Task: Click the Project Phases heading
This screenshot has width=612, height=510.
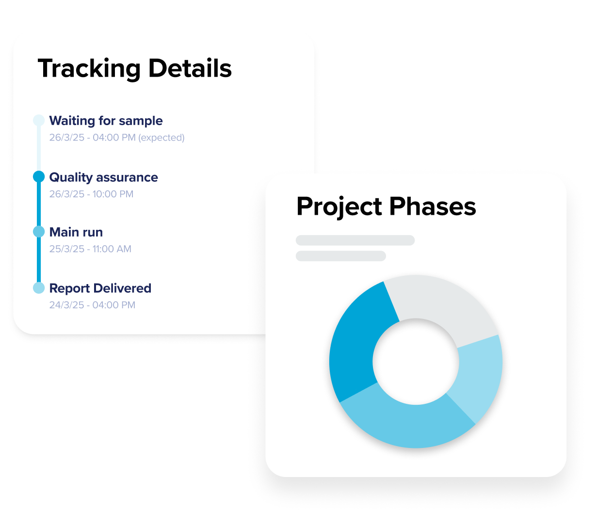Action: tap(386, 207)
